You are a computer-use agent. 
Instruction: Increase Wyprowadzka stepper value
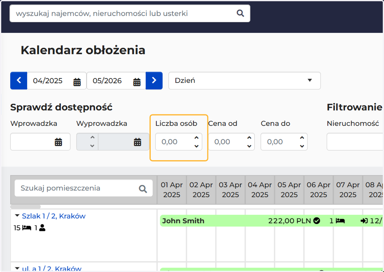(x=92, y=137)
